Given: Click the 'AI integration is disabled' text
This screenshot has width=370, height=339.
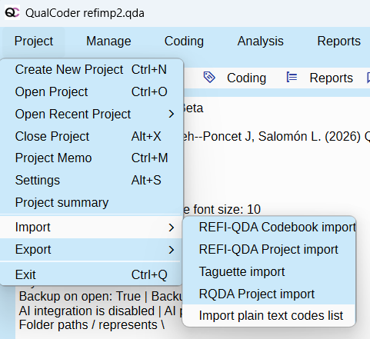Looking at the screenshot, I should coord(87,311).
